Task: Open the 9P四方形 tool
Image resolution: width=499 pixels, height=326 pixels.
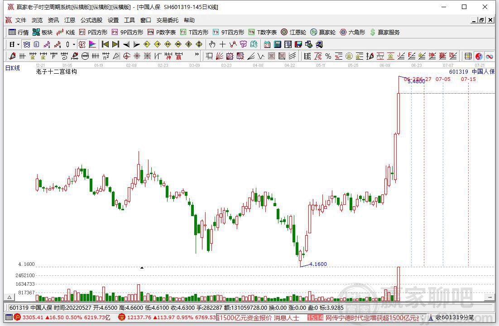Action: (127, 32)
